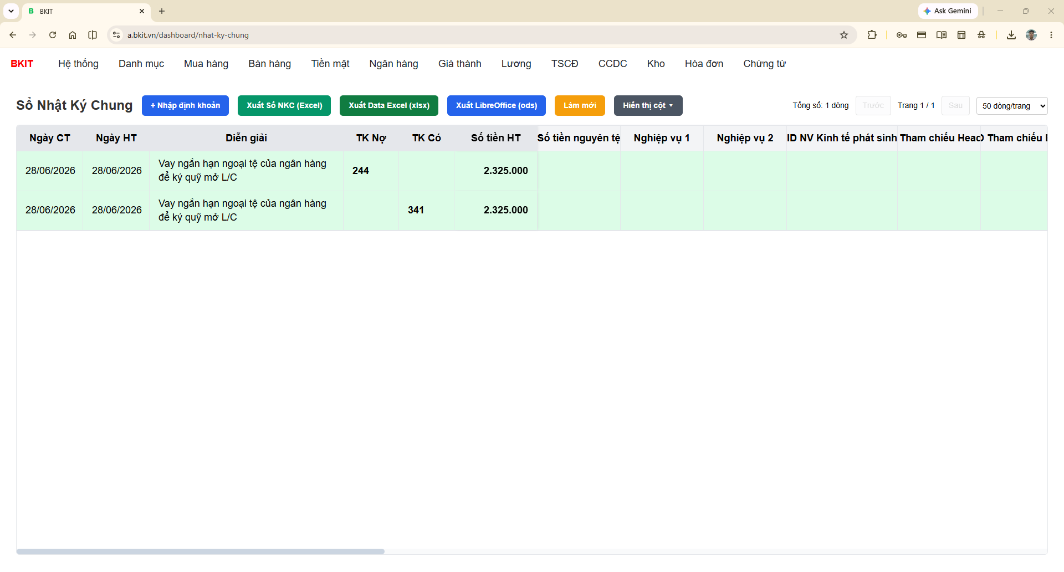Bookmark this page with star icon
The height and width of the screenshot is (572, 1064).
pos(844,35)
